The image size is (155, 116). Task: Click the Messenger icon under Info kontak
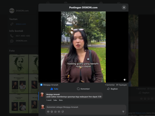pyautogui.click(x=12, y=41)
